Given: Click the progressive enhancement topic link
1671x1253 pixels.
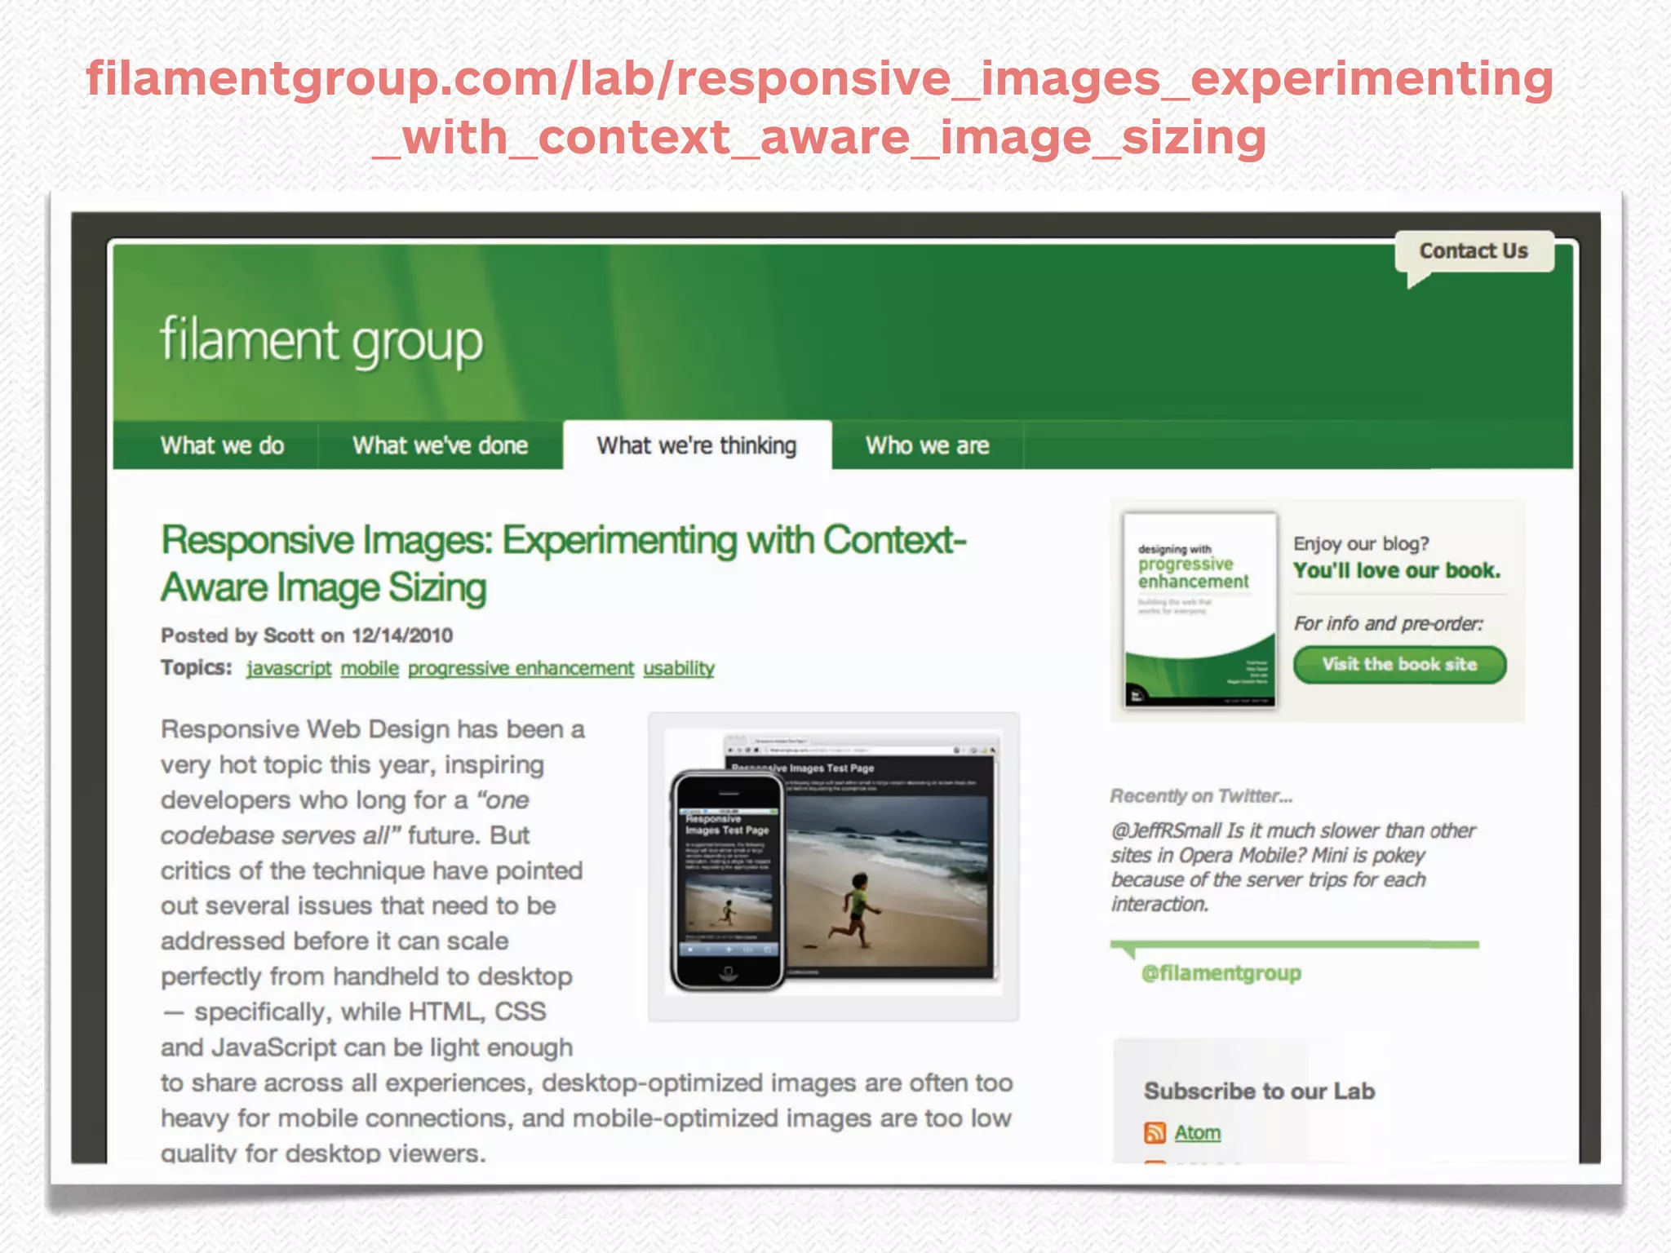Looking at the screenshot, I should pyautogui.click(x=521, y=668).
